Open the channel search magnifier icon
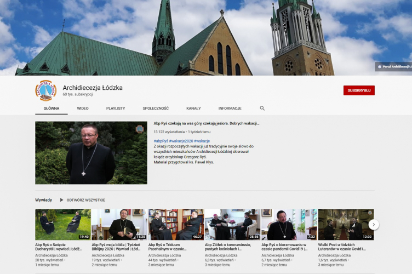412x274 pixels. point(262,109)
